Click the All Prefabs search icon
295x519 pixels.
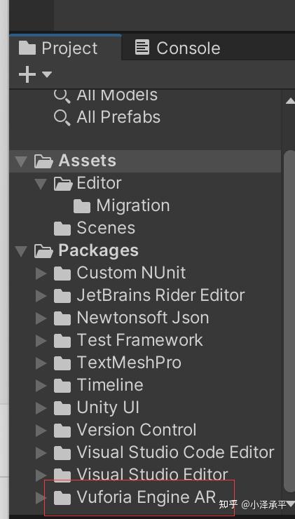[62, 118]
